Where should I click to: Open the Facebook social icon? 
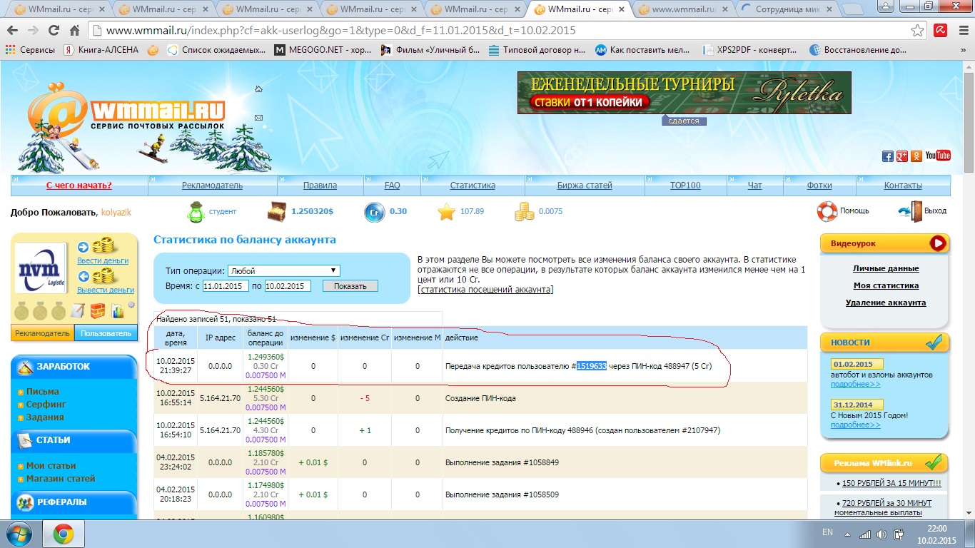(888, 156)
